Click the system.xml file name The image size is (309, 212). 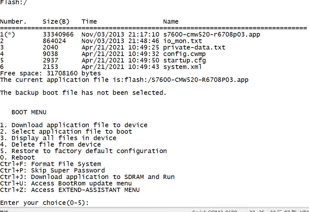point(182,67)
